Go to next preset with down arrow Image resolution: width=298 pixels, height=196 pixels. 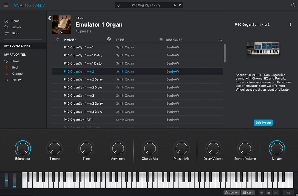180,5
